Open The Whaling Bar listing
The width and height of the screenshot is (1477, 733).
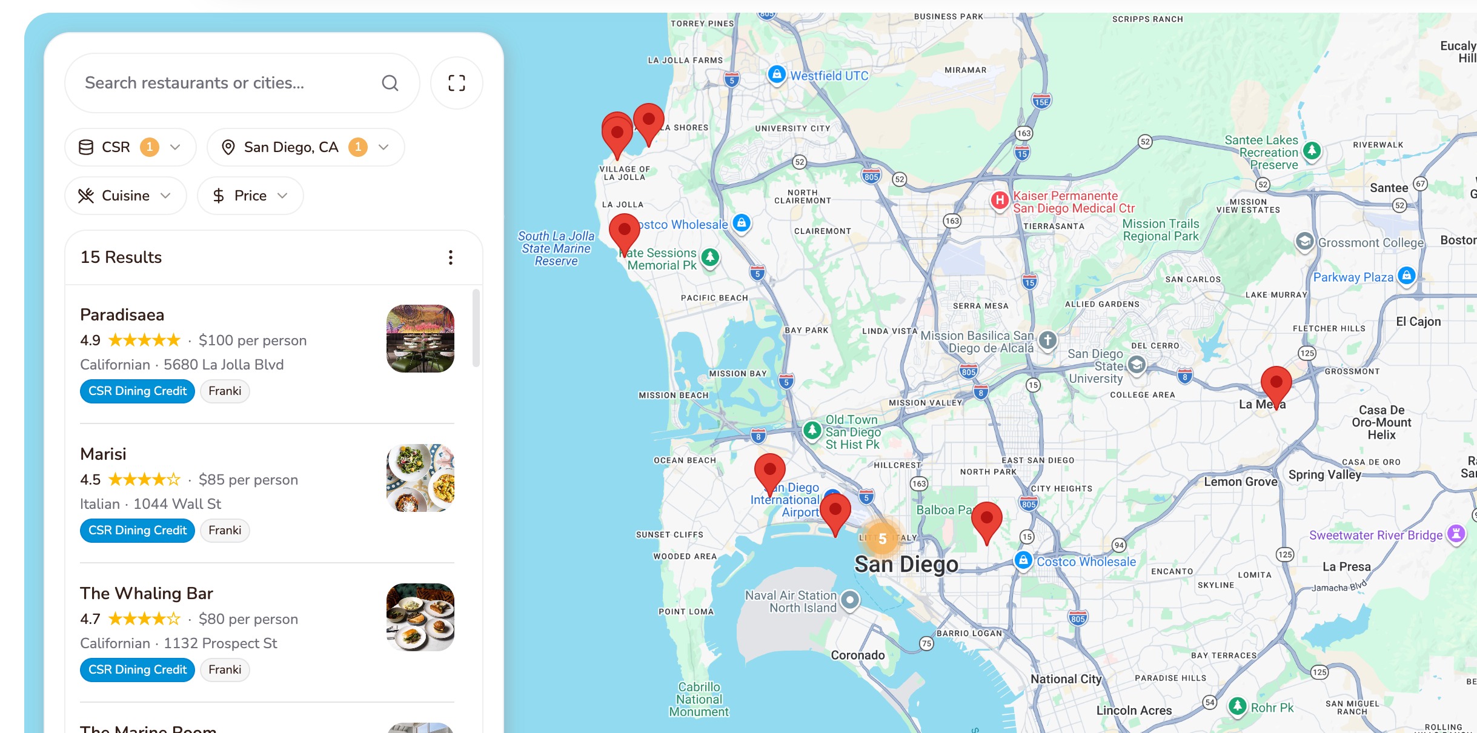point(267,632)
